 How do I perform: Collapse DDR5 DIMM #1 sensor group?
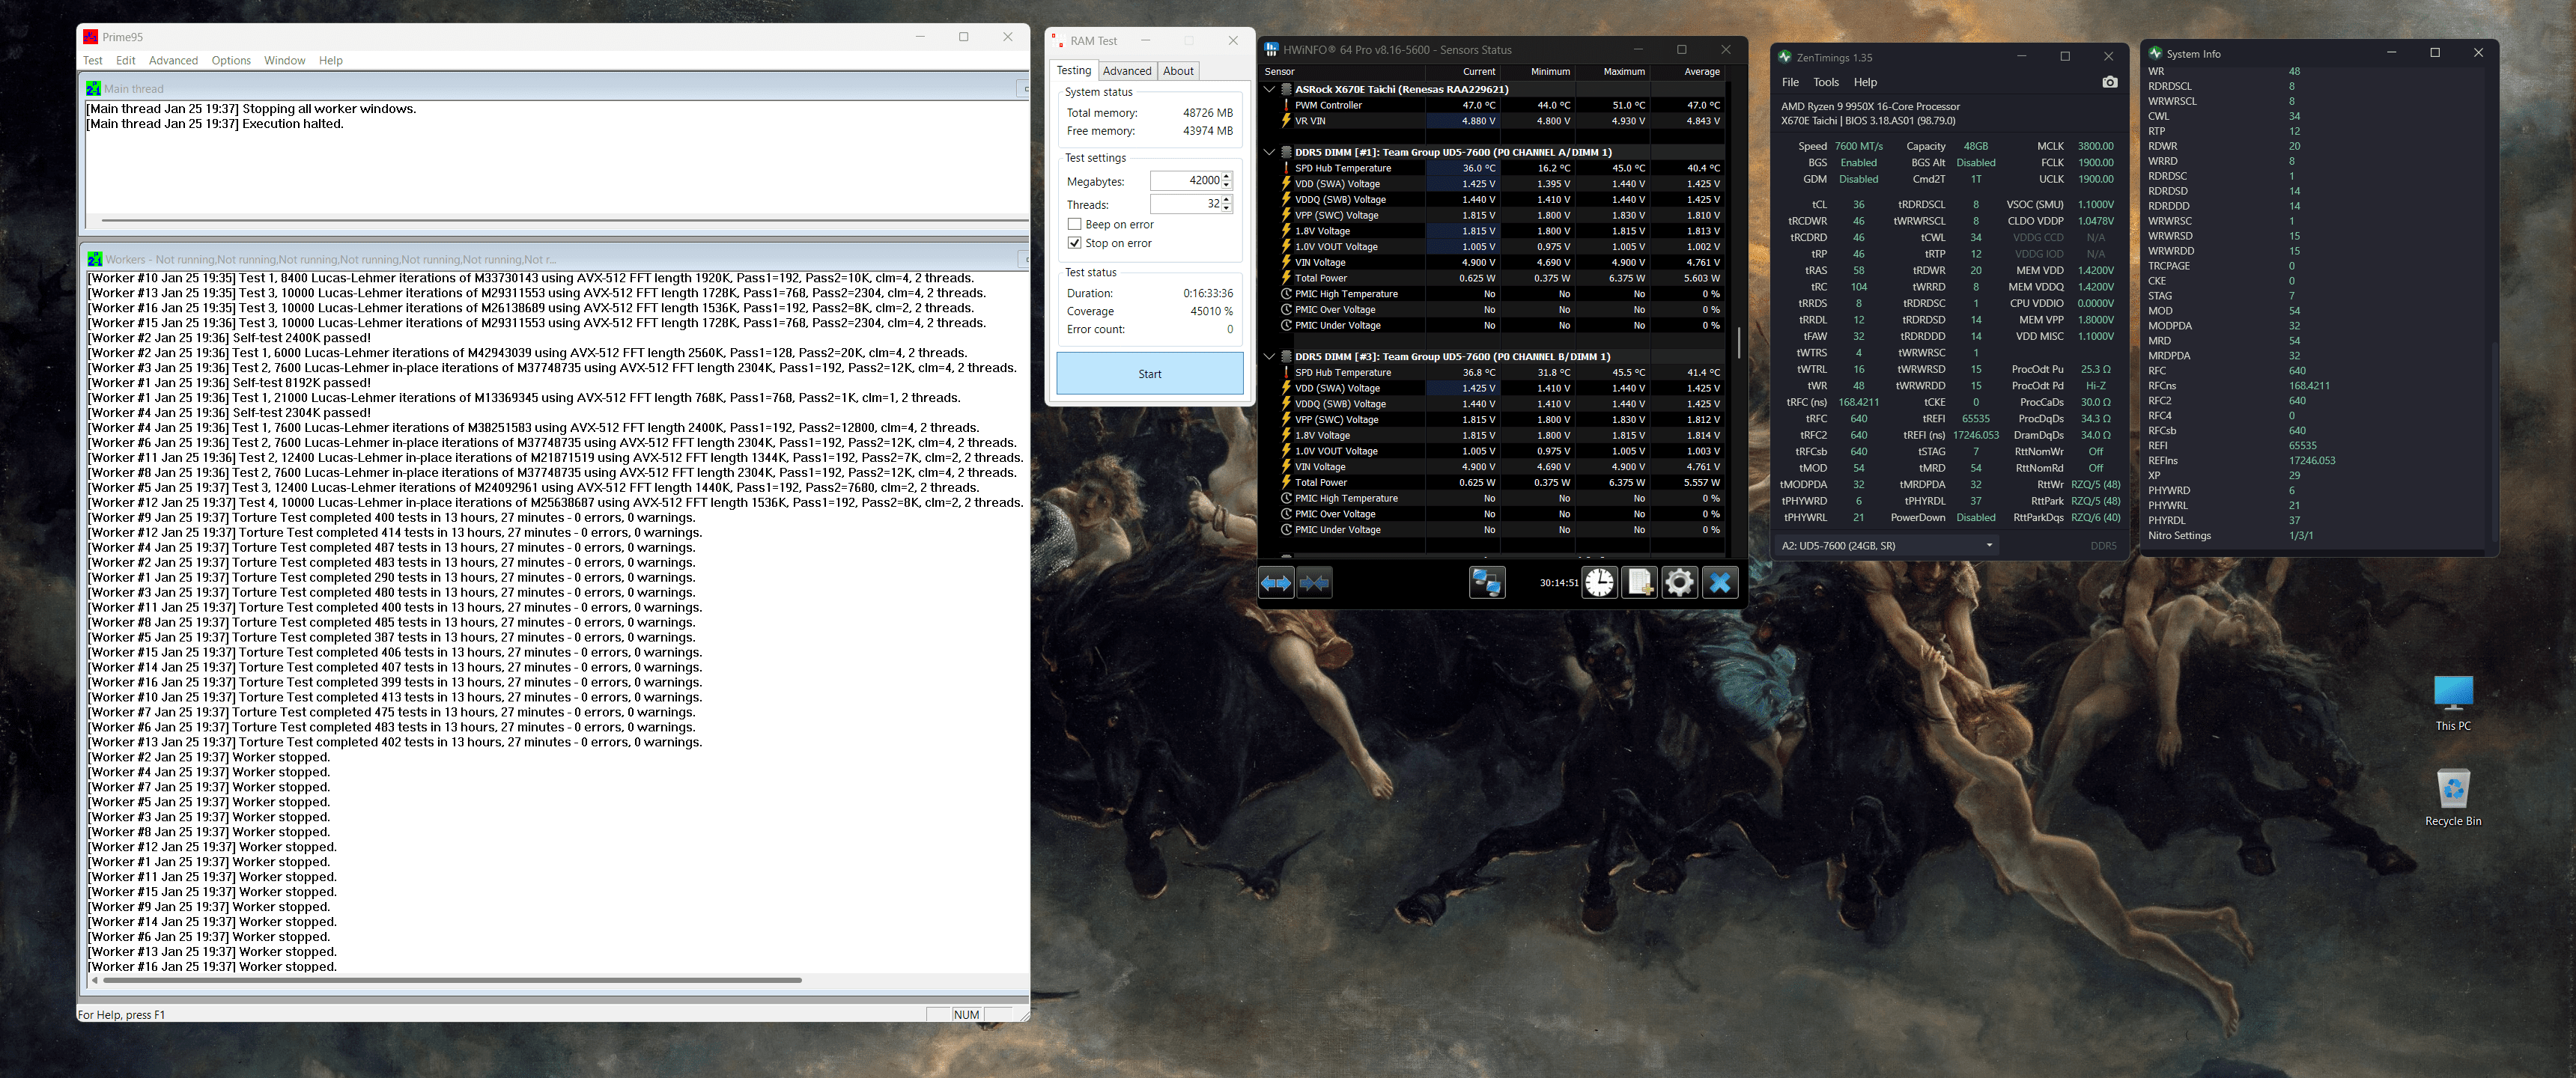[1270, 152]
